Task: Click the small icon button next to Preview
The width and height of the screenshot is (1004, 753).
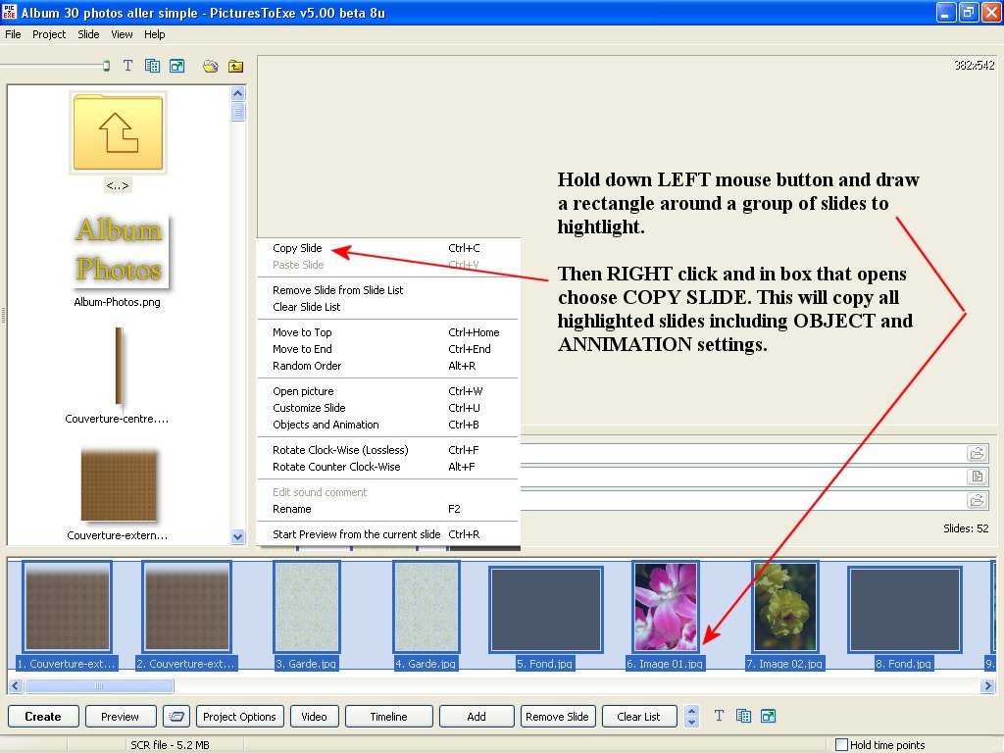Action: tap(176, 717)
